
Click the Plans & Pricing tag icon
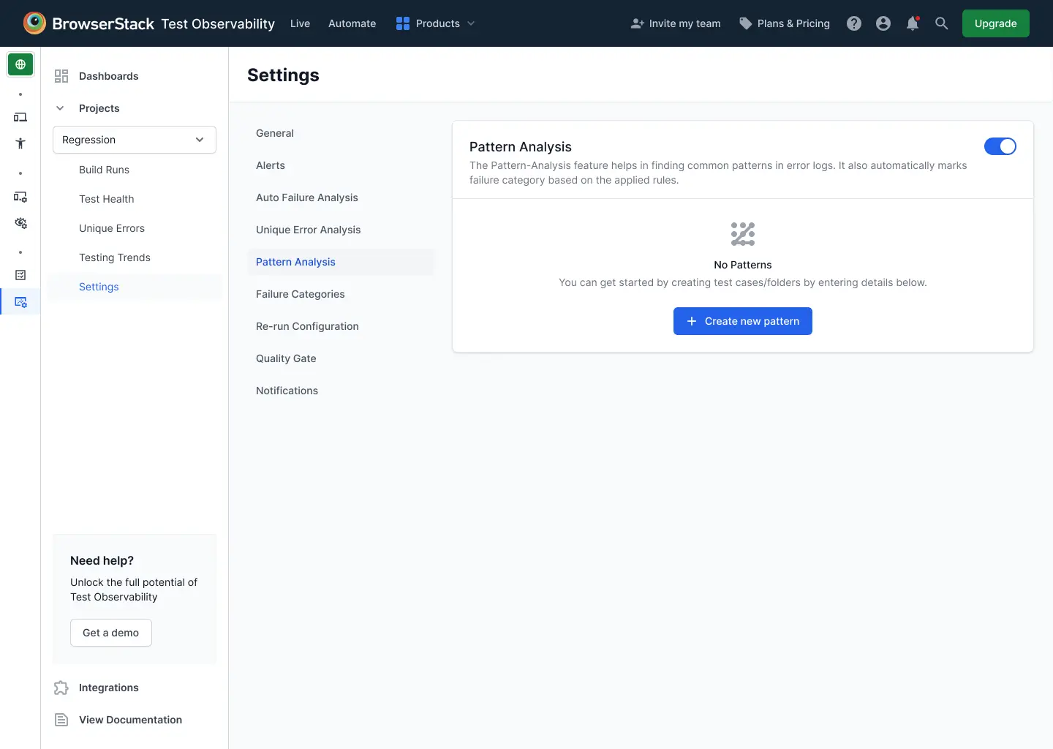(x=746, y=23)
